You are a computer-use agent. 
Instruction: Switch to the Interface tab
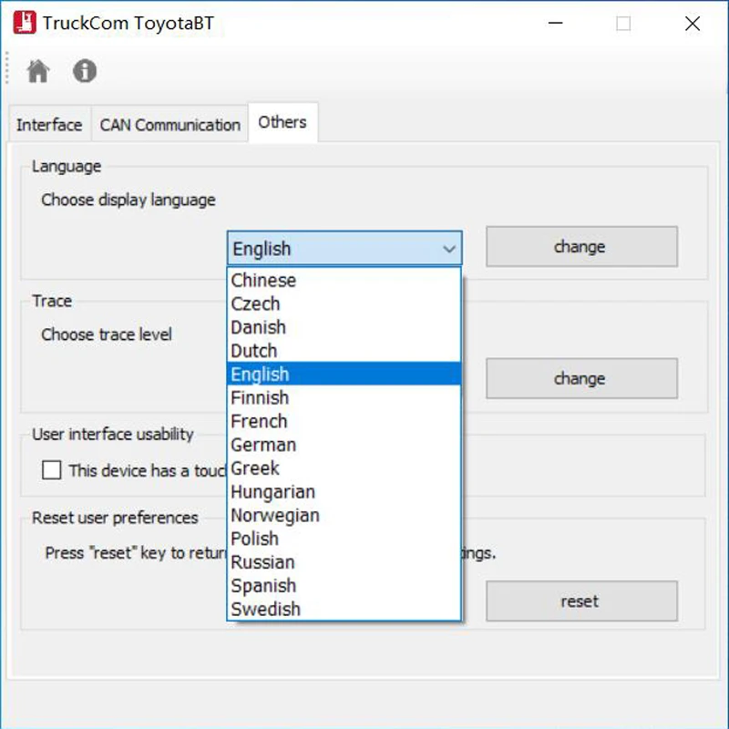point(49,125)
